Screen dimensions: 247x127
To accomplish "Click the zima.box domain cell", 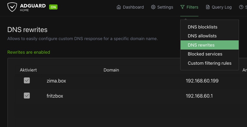I will click(56, 81).
